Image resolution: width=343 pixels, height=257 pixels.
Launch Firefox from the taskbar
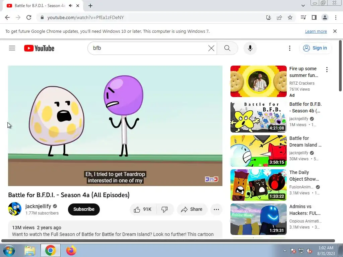click(71, 250)
